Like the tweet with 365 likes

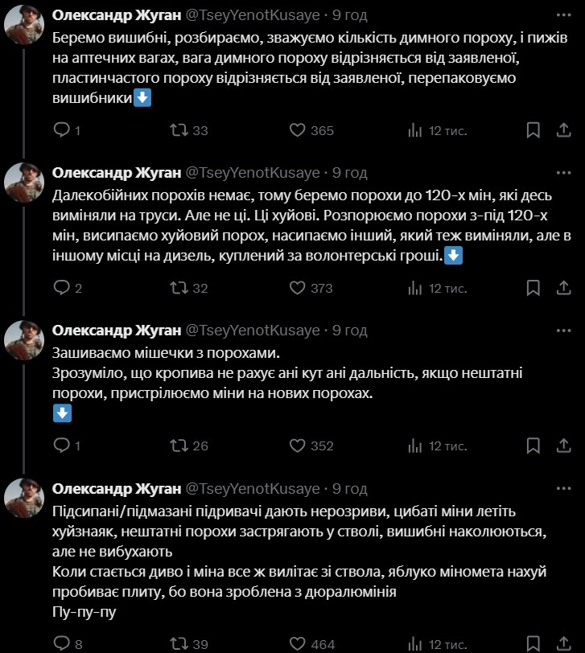298,130
